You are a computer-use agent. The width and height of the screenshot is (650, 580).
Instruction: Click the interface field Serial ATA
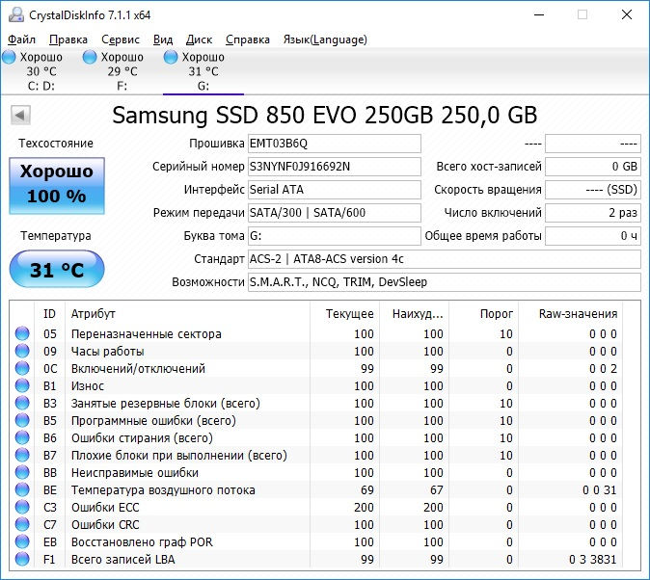point(334,190)
